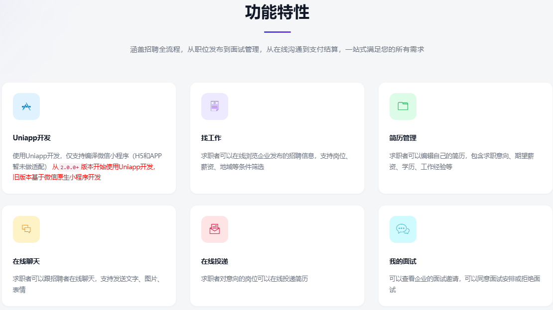Click the 在线投递 card heading
The height and width of the screenshot is (310, 553).
click(x=214, y=261)
